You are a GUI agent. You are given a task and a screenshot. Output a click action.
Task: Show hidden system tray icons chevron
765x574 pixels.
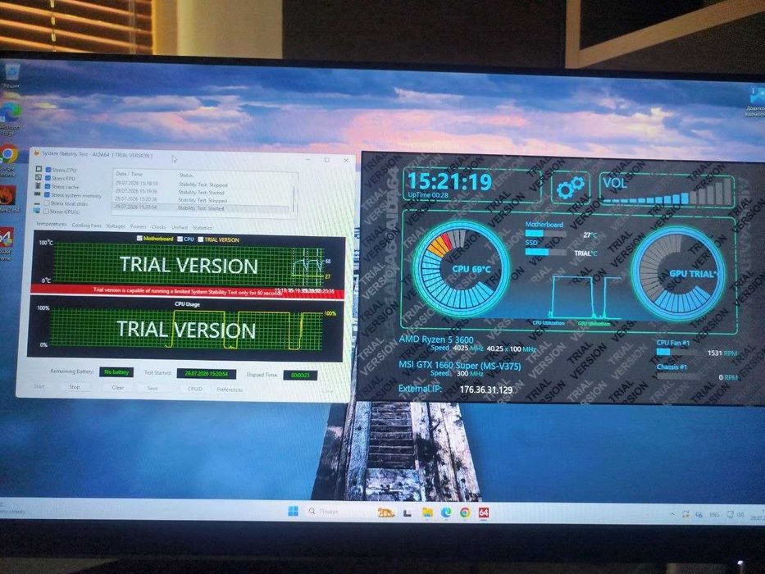coord(673,514)
